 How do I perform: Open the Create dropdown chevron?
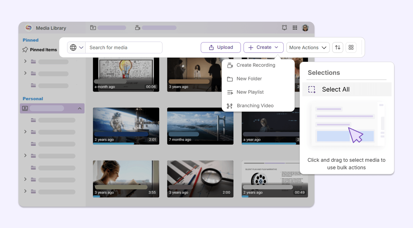coord(276,47)
